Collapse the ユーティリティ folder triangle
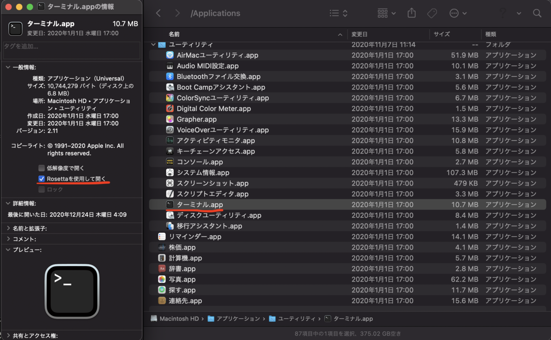Image resolution: width=551 pixels, height=340 pixels. tap(153, 45)
